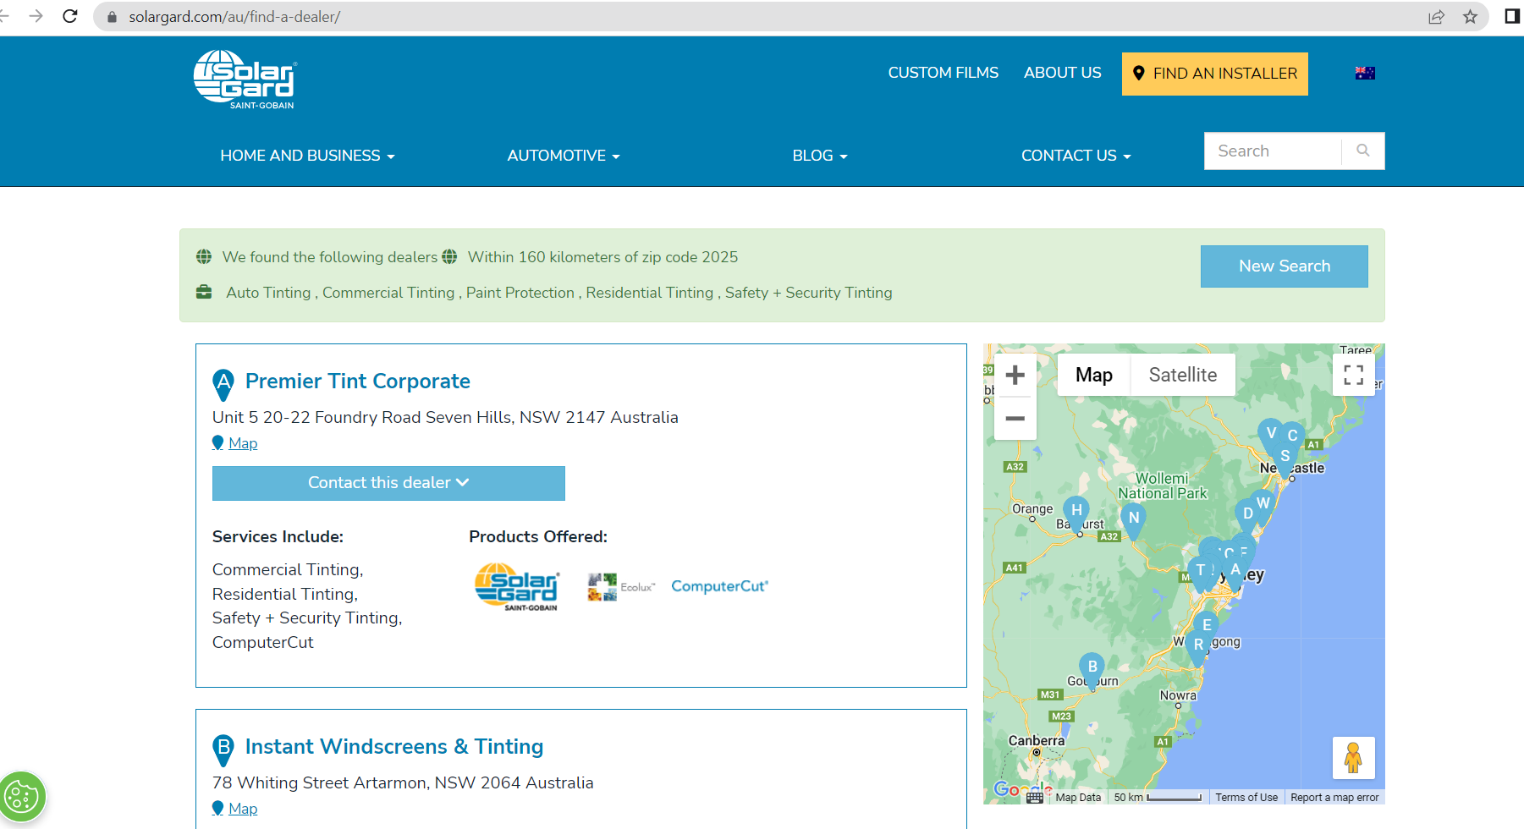Bookmark this page with the star icon
This screenshot has height=829, width=1524.
pos(1471,17)
